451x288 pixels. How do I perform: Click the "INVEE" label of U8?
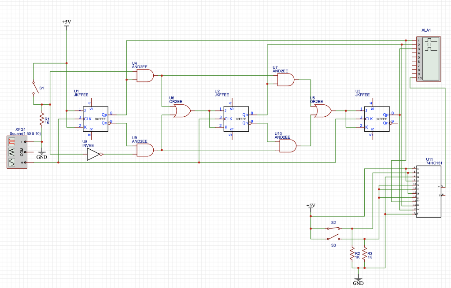(88, 146)
